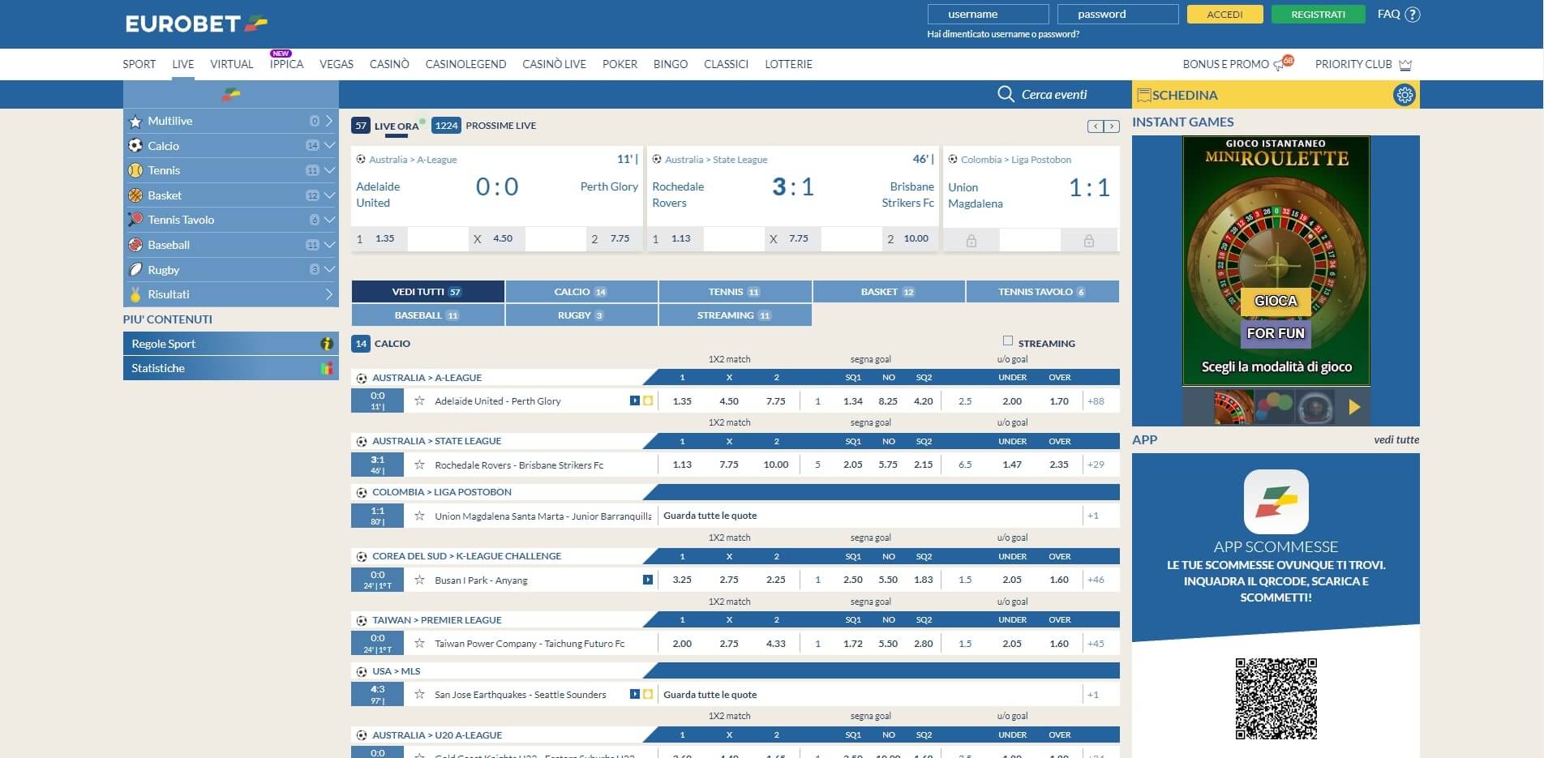Image resolution: width=1544 pixels, height=758 pixels.
Task: Click the FAQ question mark icon
Action: (1412, 14)
